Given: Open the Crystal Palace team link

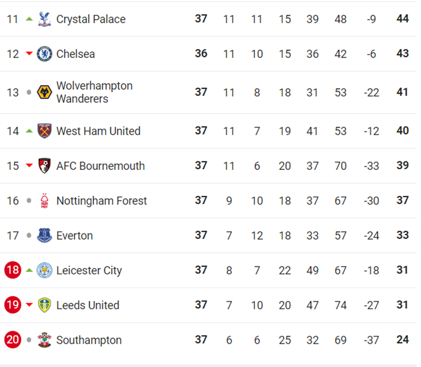Looking at the screenshot, I should pyautogui.click(x=90, y=19).
